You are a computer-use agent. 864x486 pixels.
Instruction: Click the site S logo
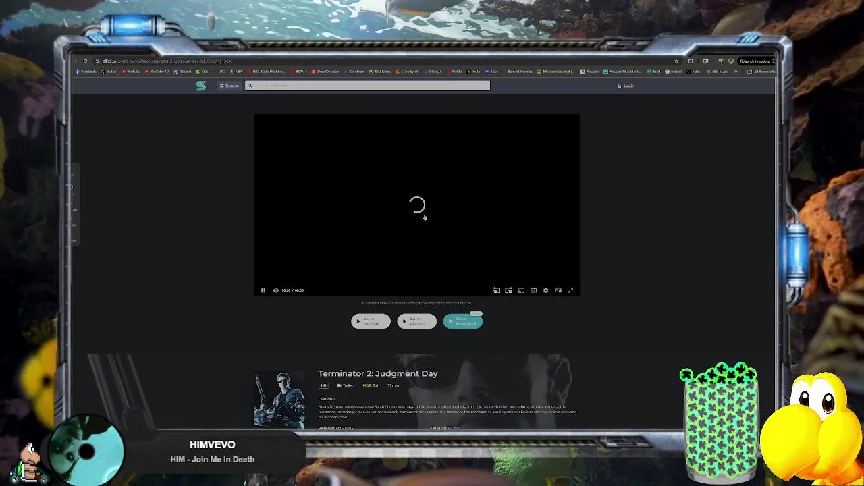[200, 86]
